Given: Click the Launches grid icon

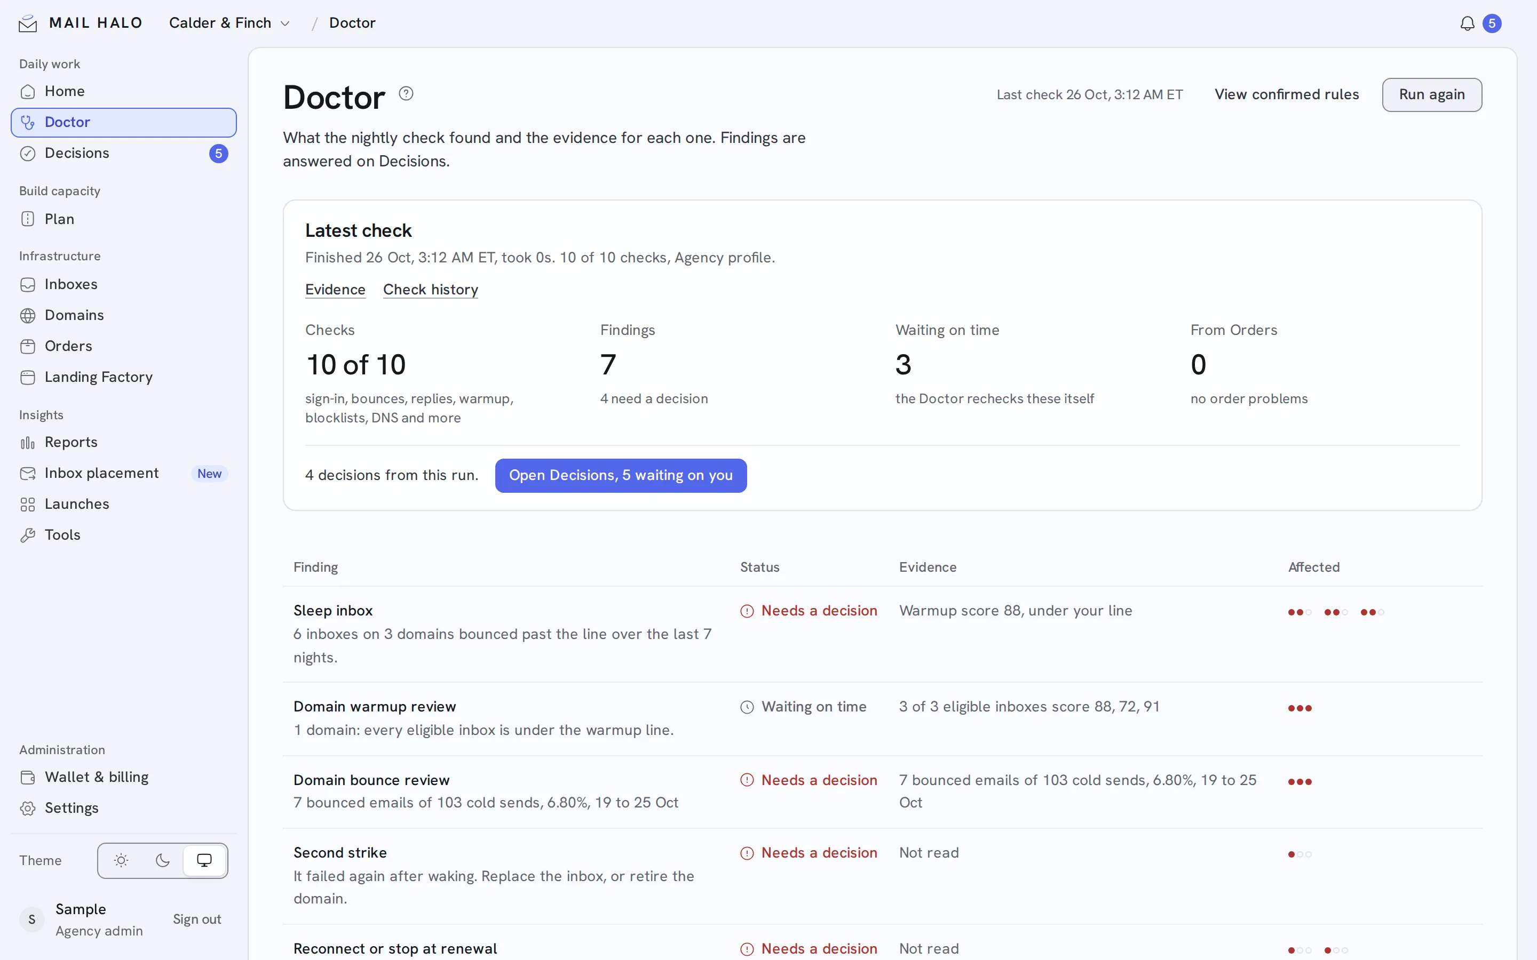Looking at the screenshot, I should pos(27,504).
